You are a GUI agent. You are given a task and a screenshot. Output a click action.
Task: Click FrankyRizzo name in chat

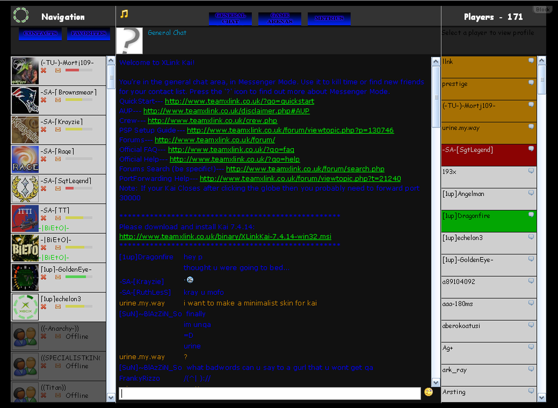pos(139,378)
